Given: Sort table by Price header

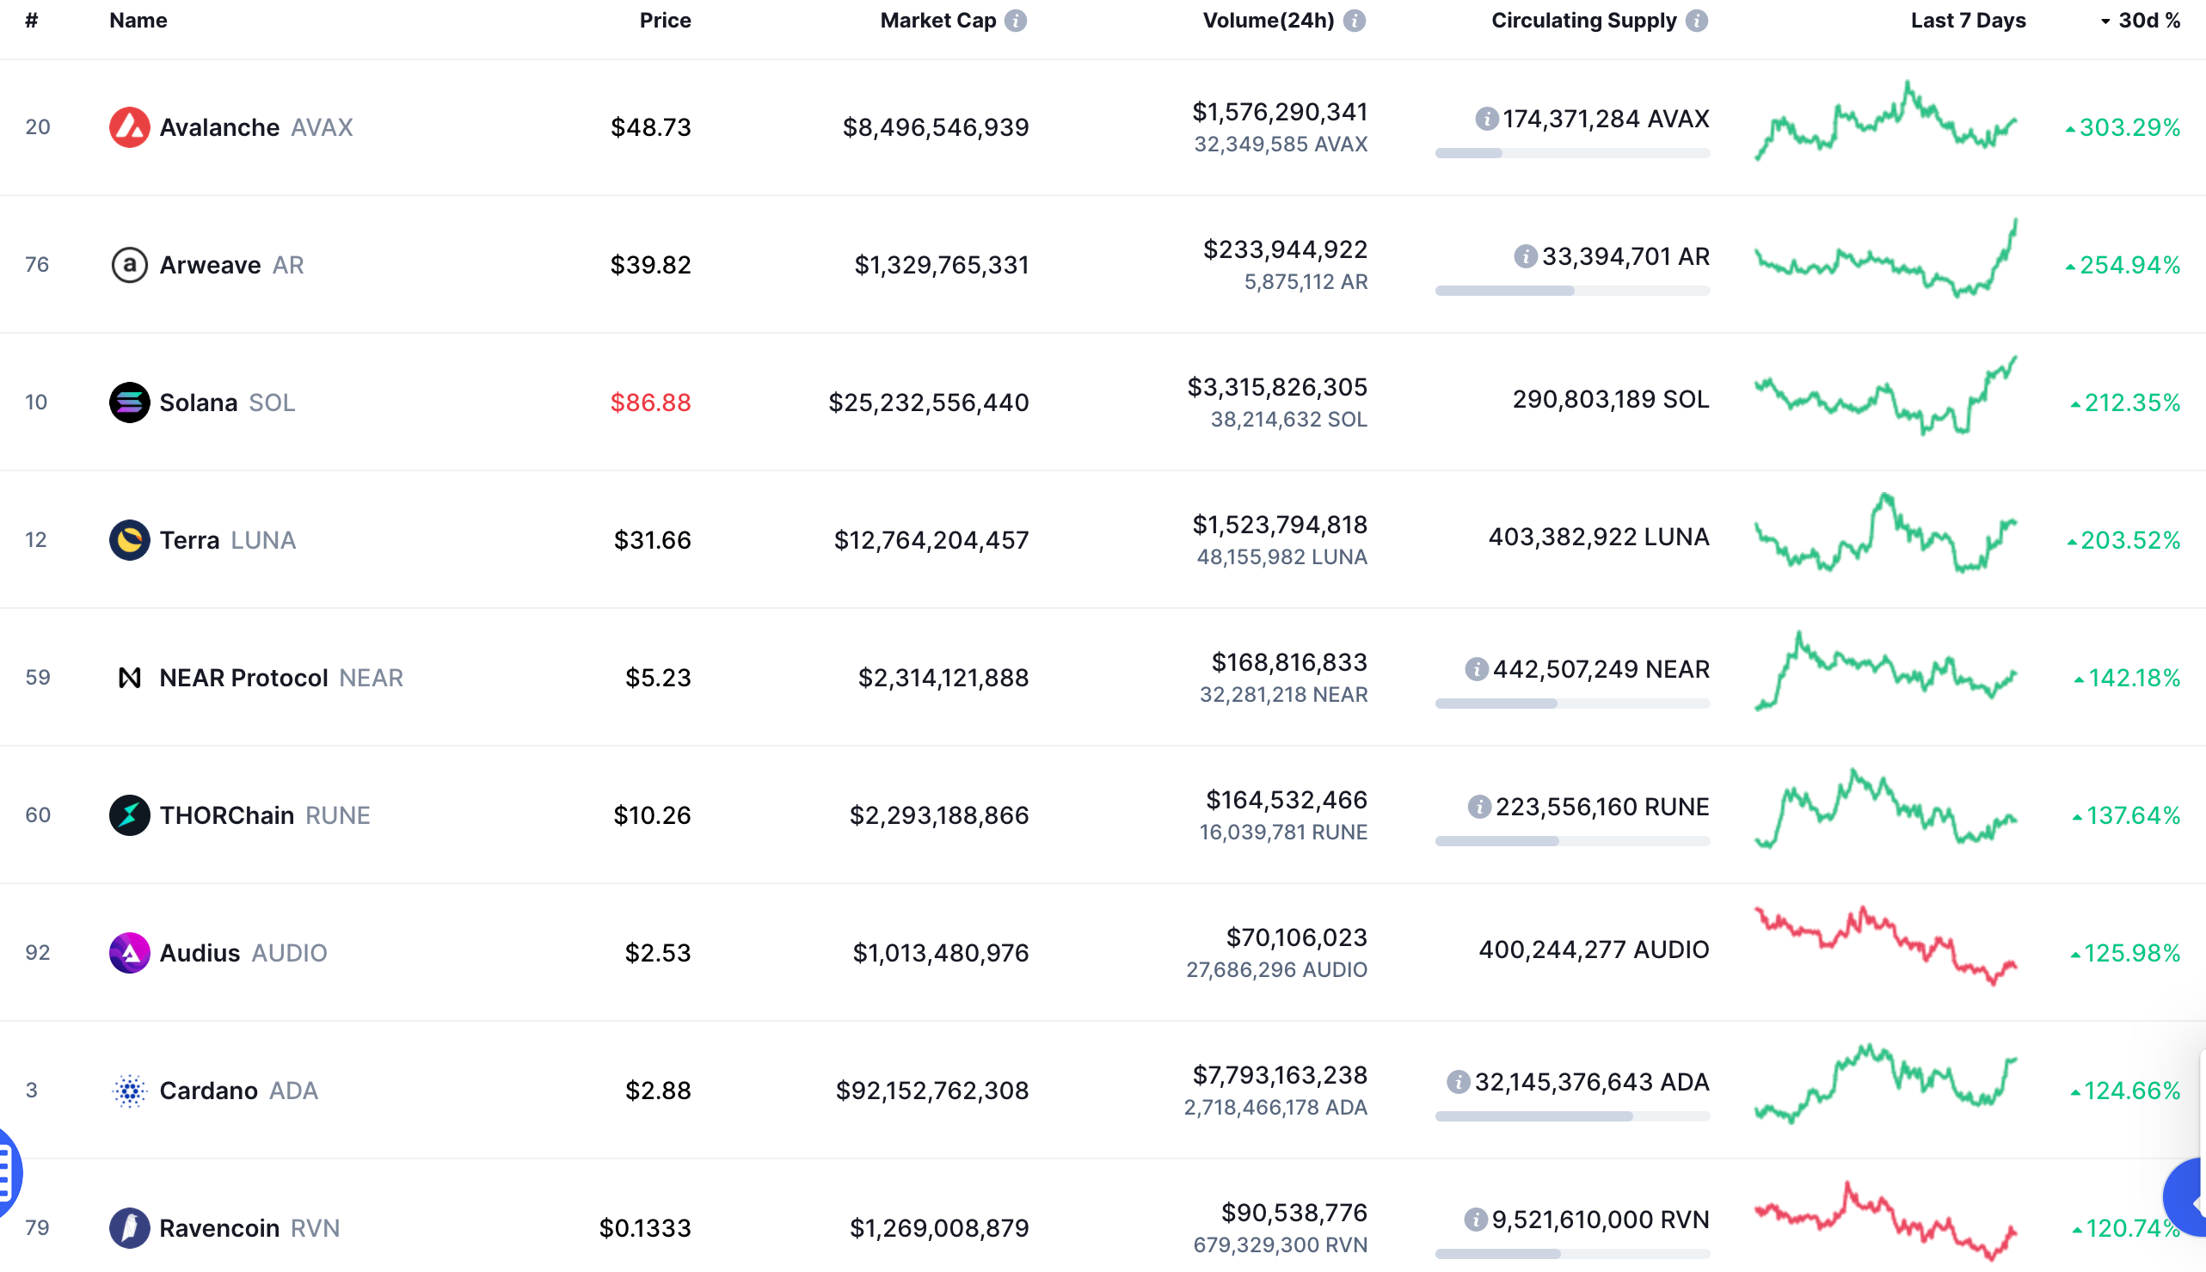Looking at the screenshot, I should pos(665,20).
